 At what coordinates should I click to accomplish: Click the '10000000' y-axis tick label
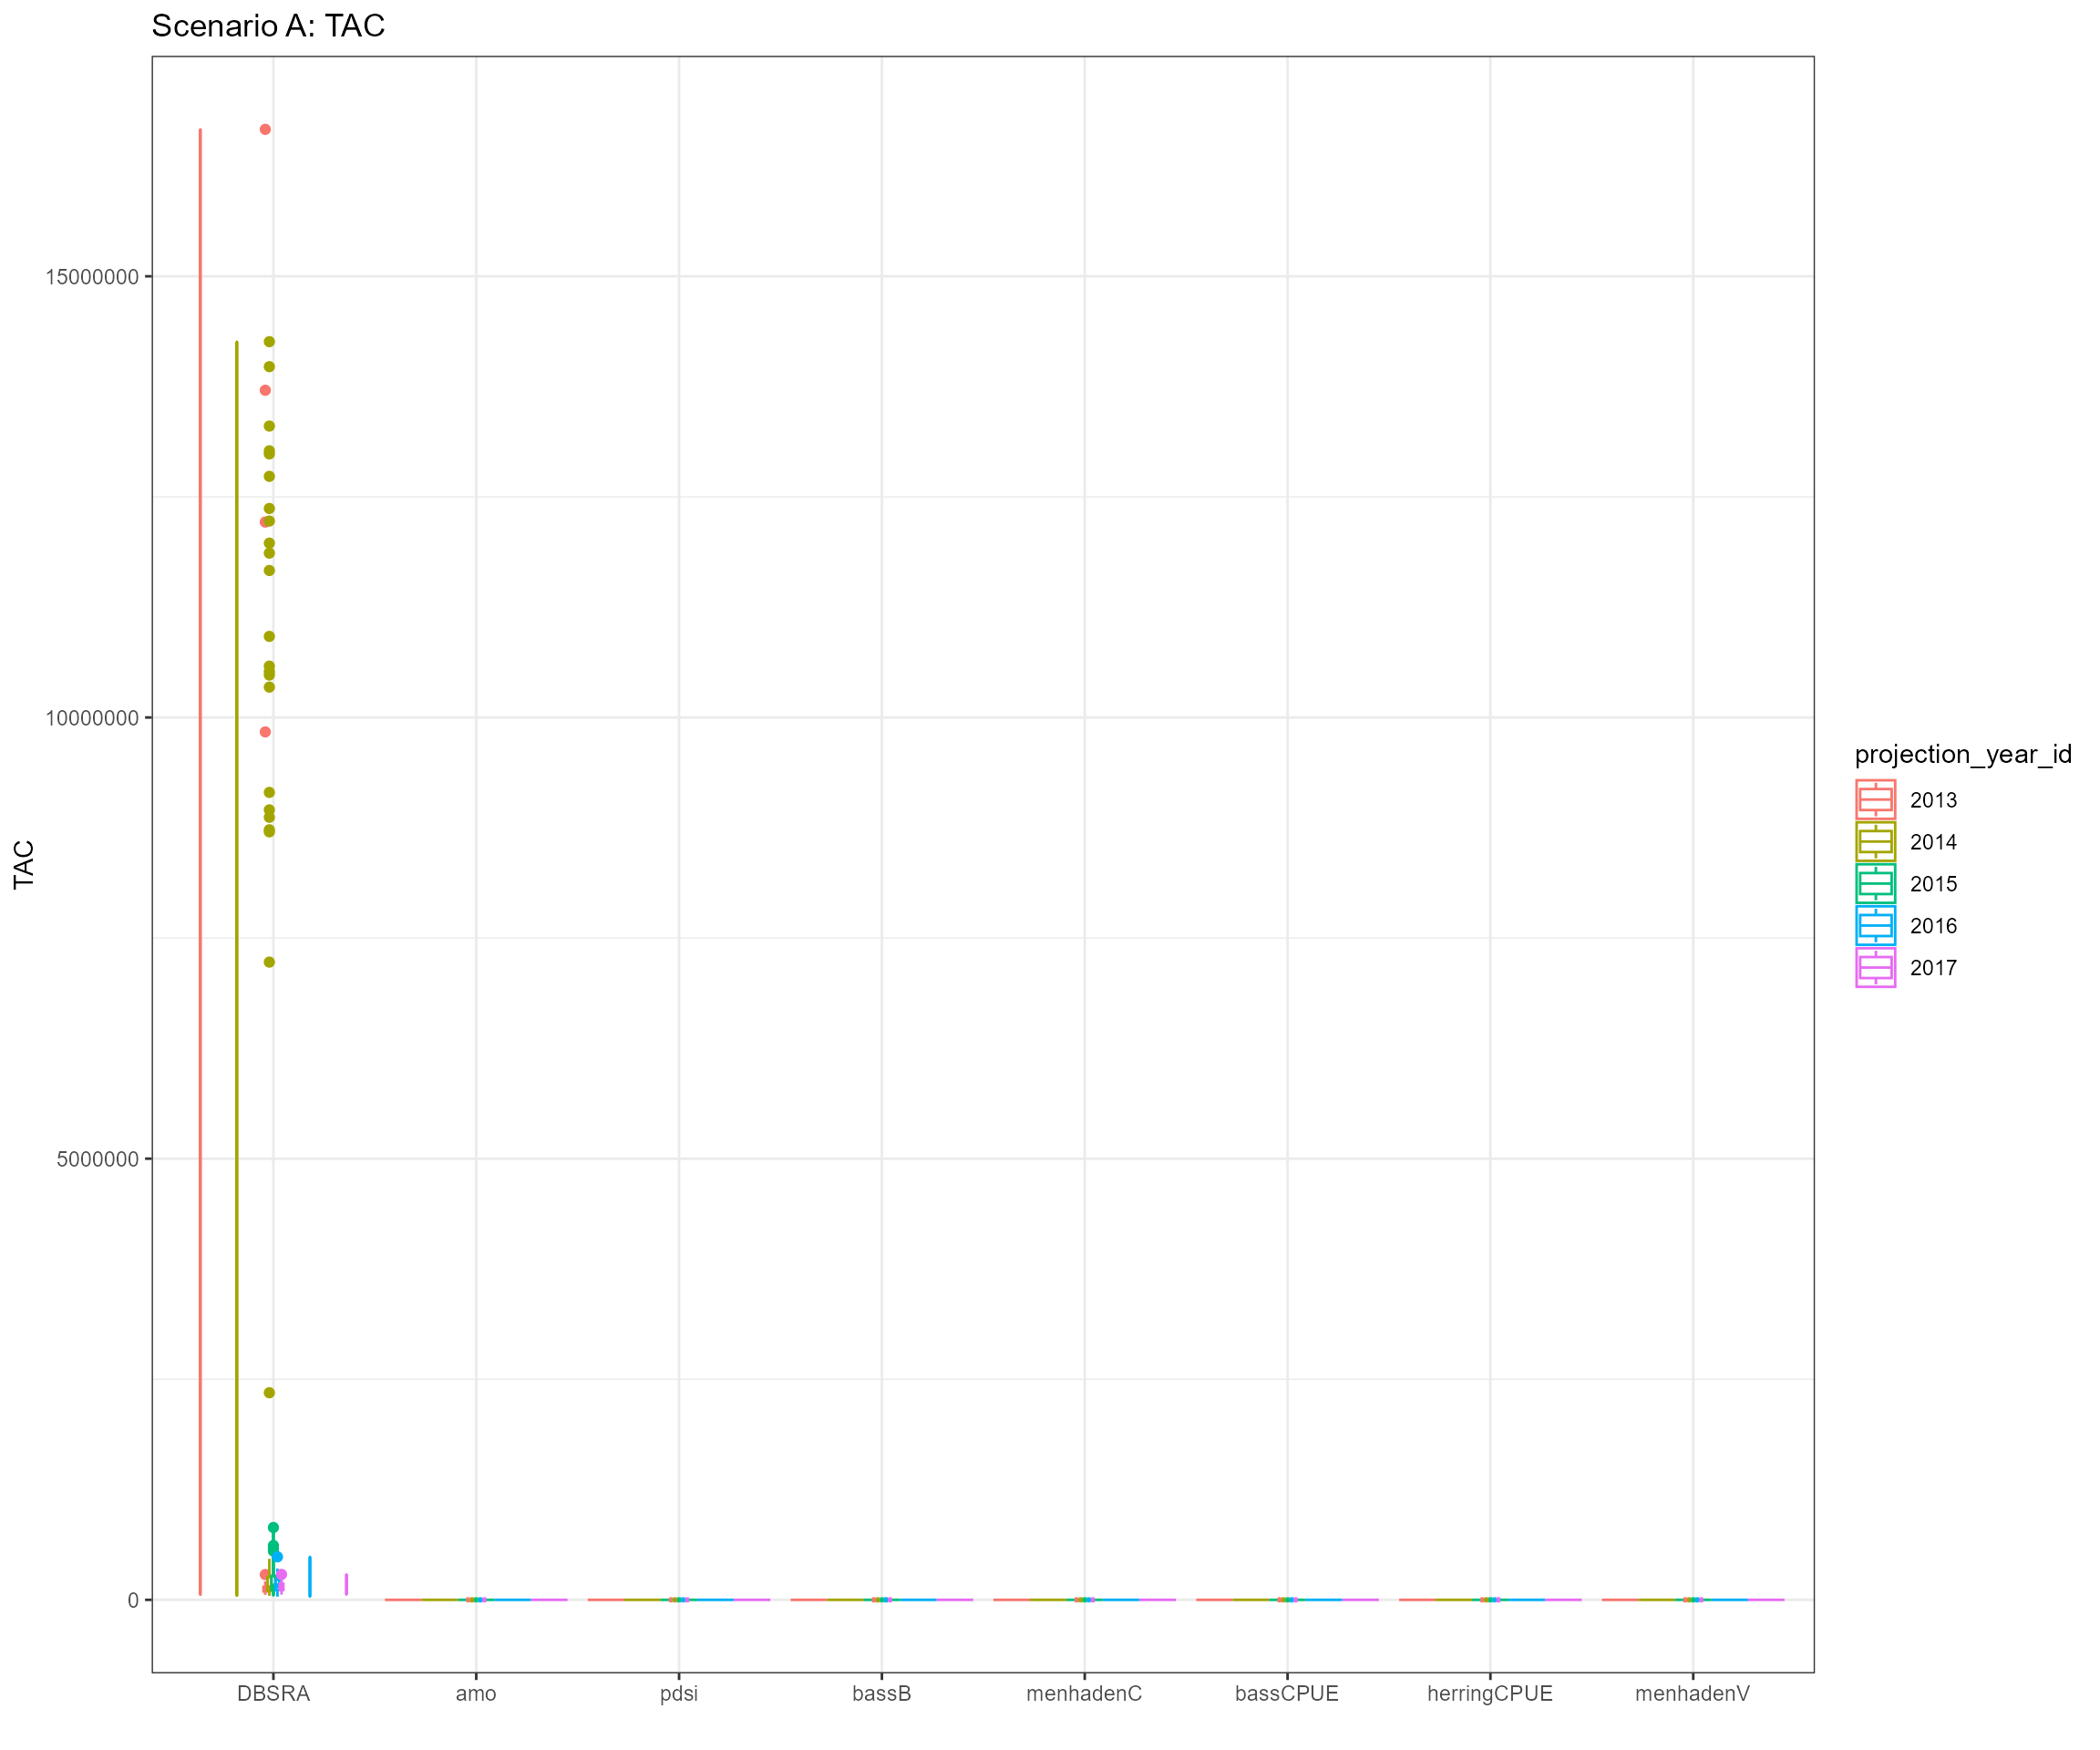point(92,718)
